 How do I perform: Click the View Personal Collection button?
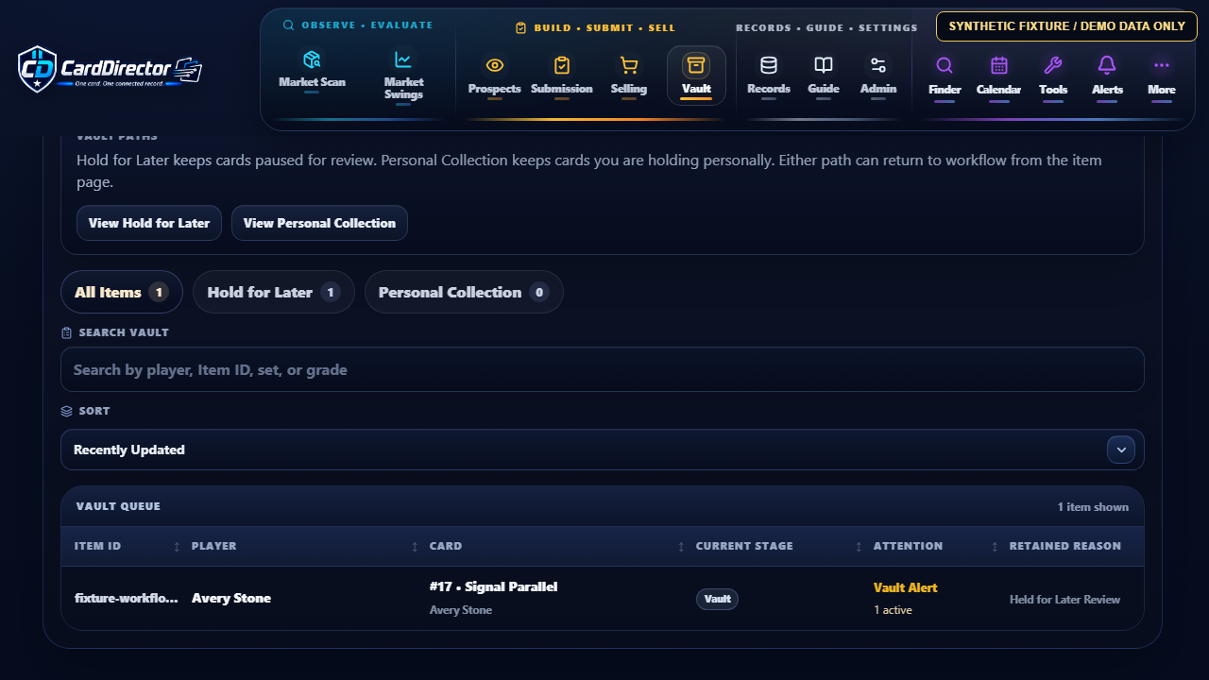pyautogui.click(x=319, y=223)
